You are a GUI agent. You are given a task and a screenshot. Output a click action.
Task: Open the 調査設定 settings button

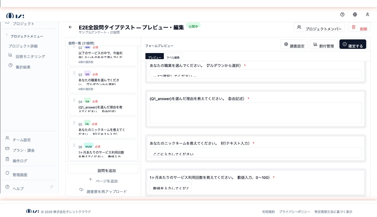tap(294, 44)
